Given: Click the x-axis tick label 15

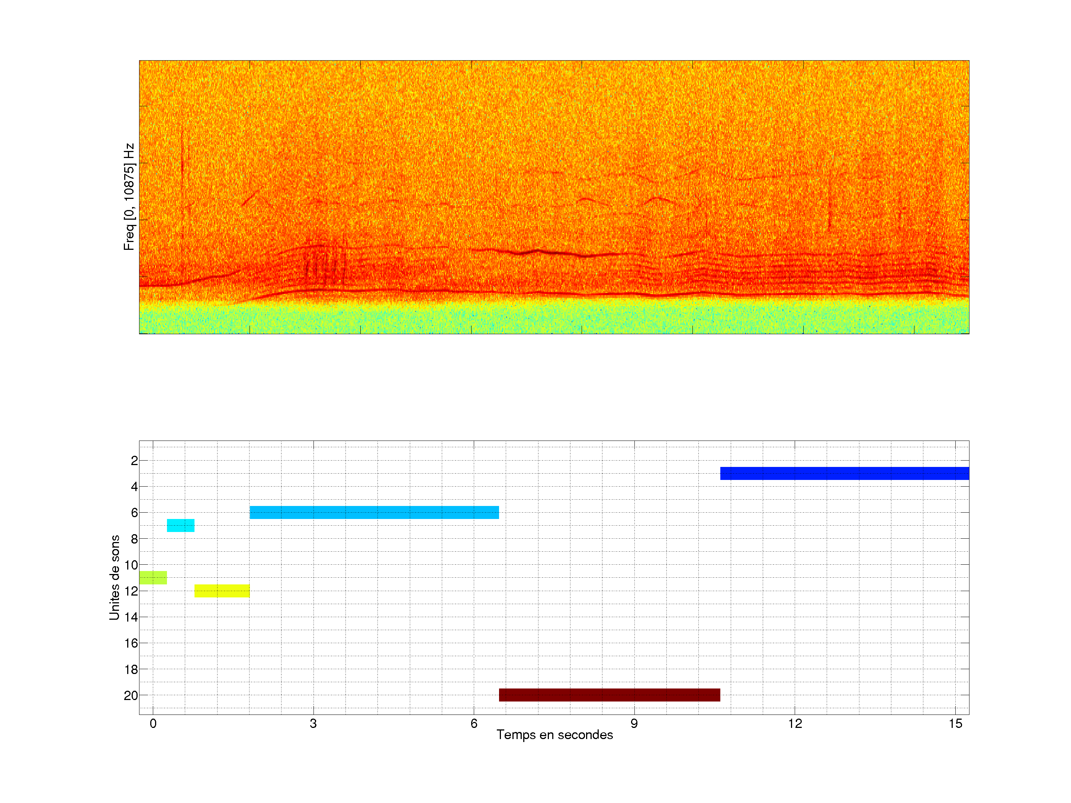Looking at the screenshot, I should [x=955, y=723].
